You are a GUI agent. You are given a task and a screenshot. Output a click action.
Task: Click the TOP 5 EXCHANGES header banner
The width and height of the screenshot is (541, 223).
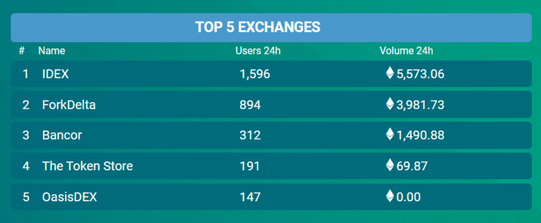coord(271,27)
